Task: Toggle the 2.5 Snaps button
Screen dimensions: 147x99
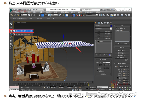Action: click(x=71, y=15)
